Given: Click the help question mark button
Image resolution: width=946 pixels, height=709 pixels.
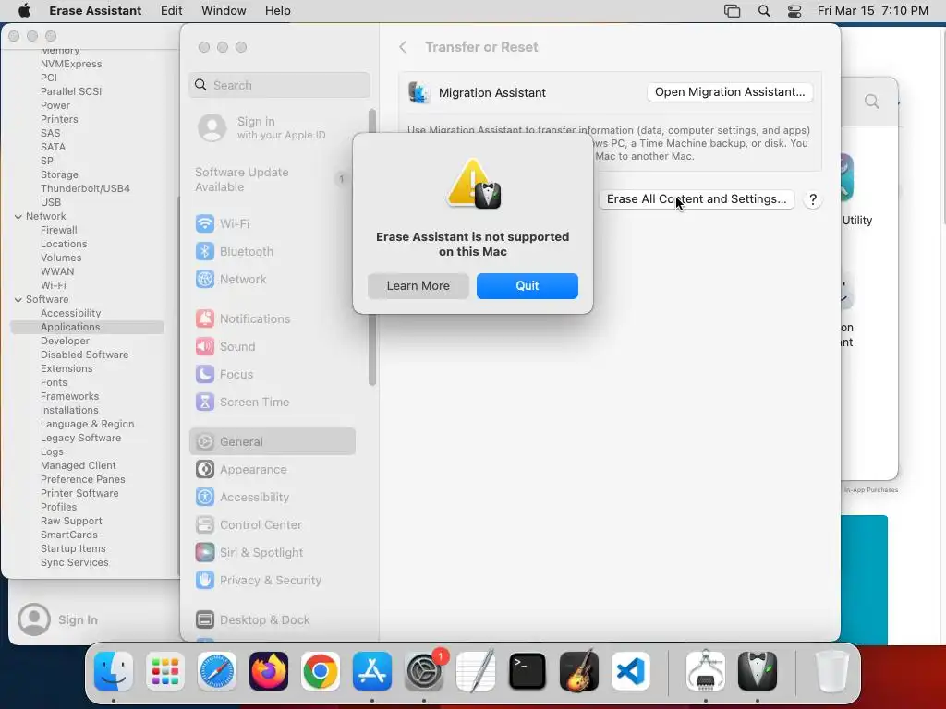Looking at the screenshot, I should pyautogui.click(x=813, y=199).
